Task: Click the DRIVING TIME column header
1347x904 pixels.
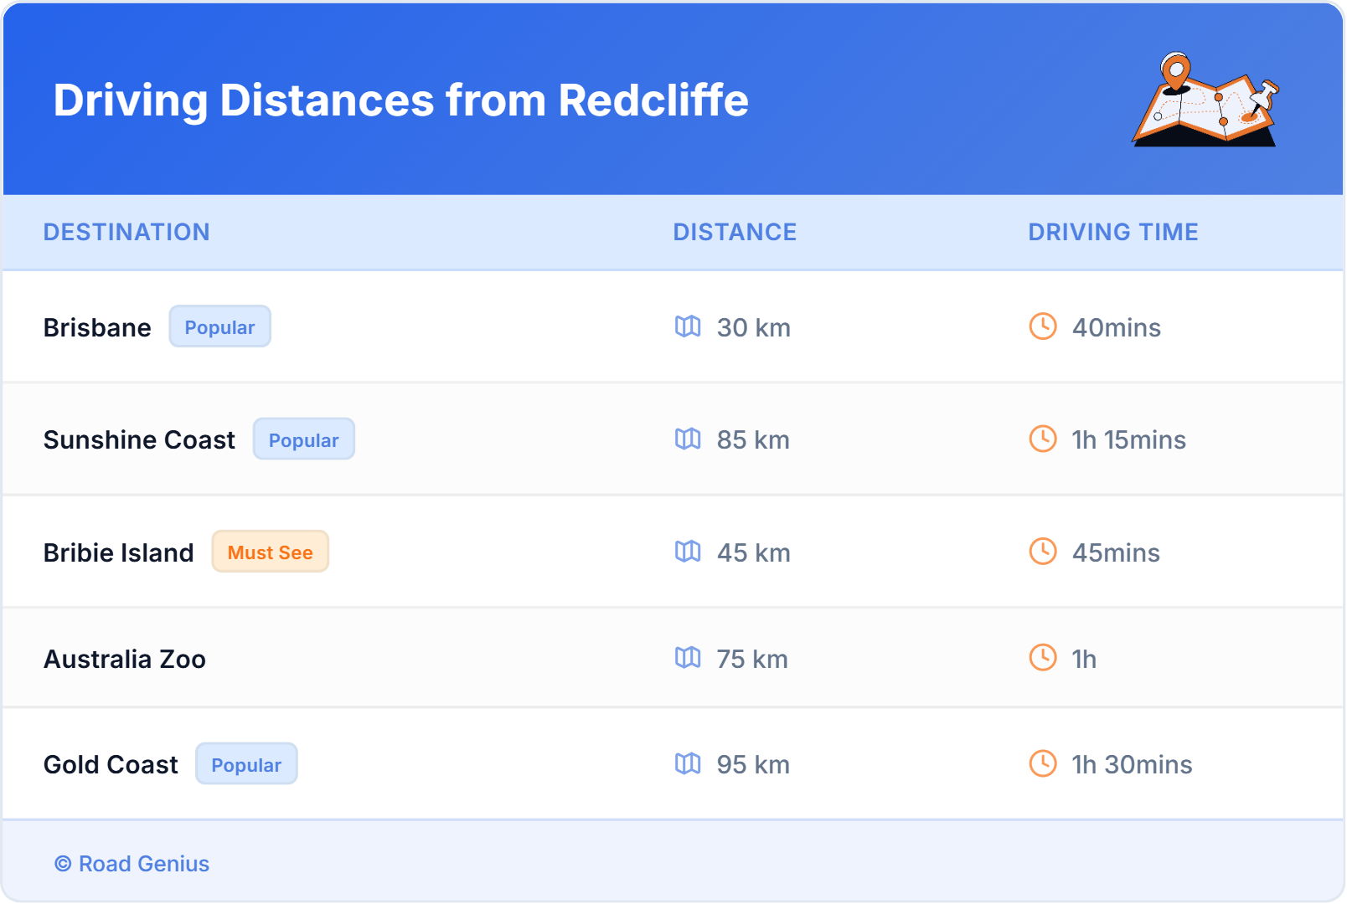Action: pyautogui.click(x=1113, y=232)
